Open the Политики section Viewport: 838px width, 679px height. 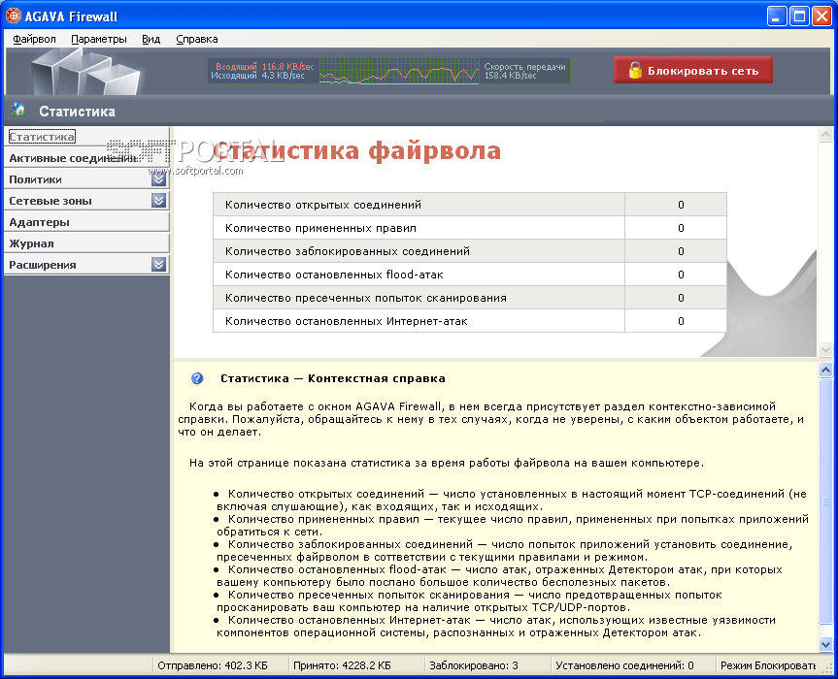click(86, 179)
